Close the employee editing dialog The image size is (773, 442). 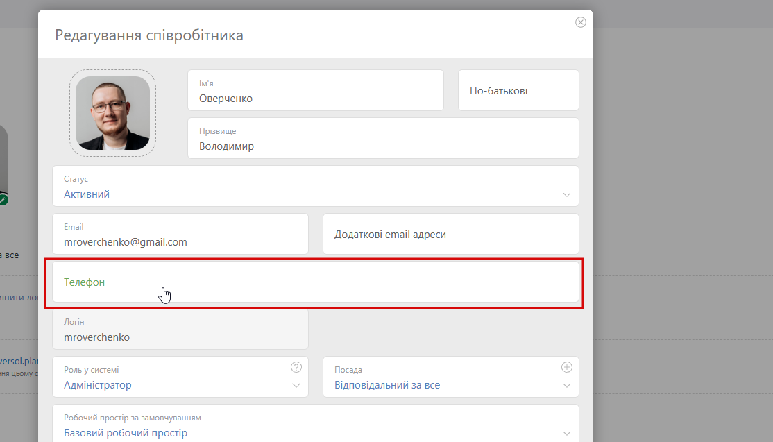(581, 22)
